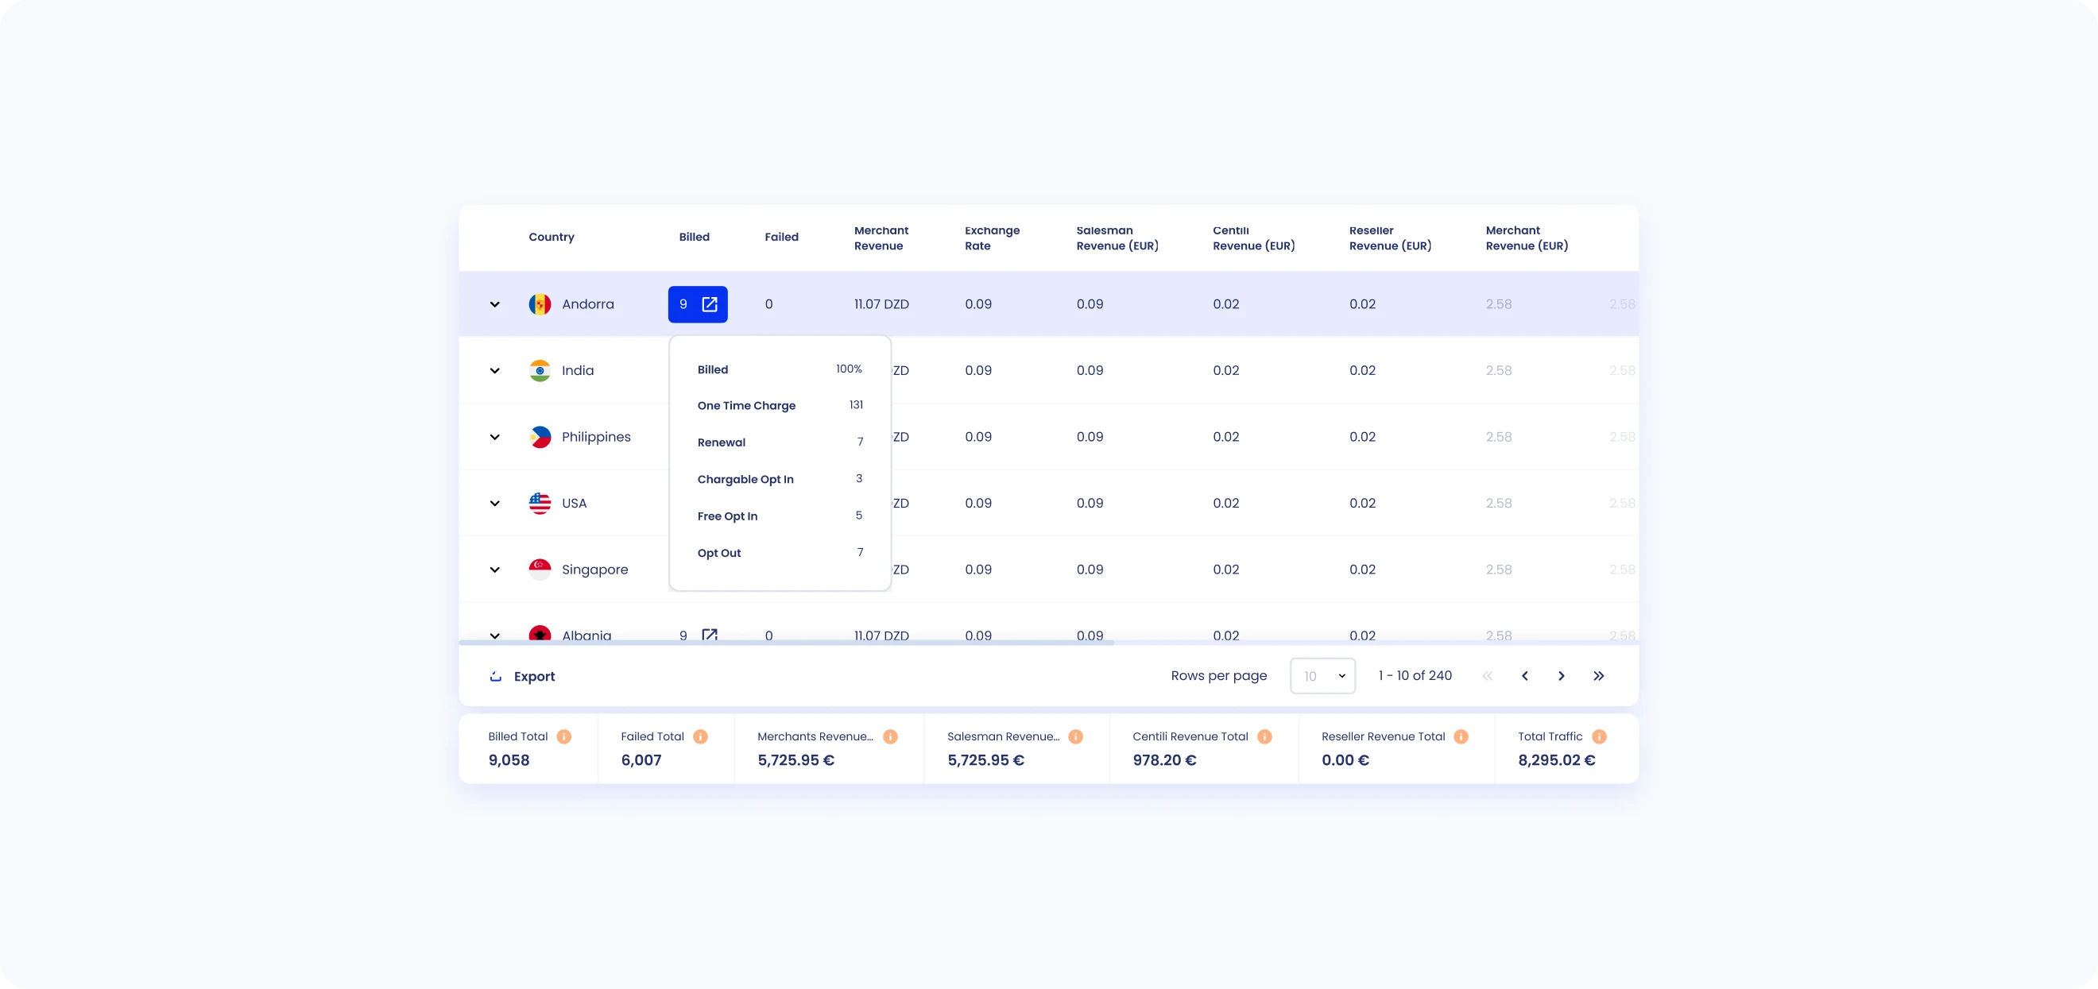This screenshot has width=2098, height=989.
Task: Select One Time Charge in popup
Action: pyautogui.click(x=746, y=405)
